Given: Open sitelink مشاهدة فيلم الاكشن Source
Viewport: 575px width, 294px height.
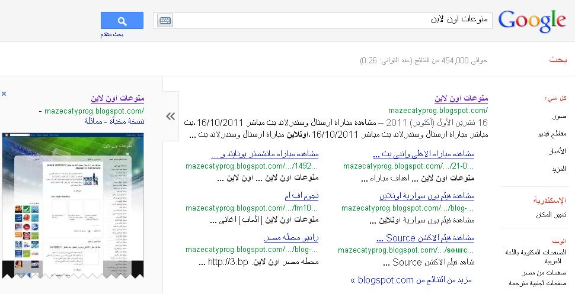Looking at the screenshot, I should pos(426,238).
